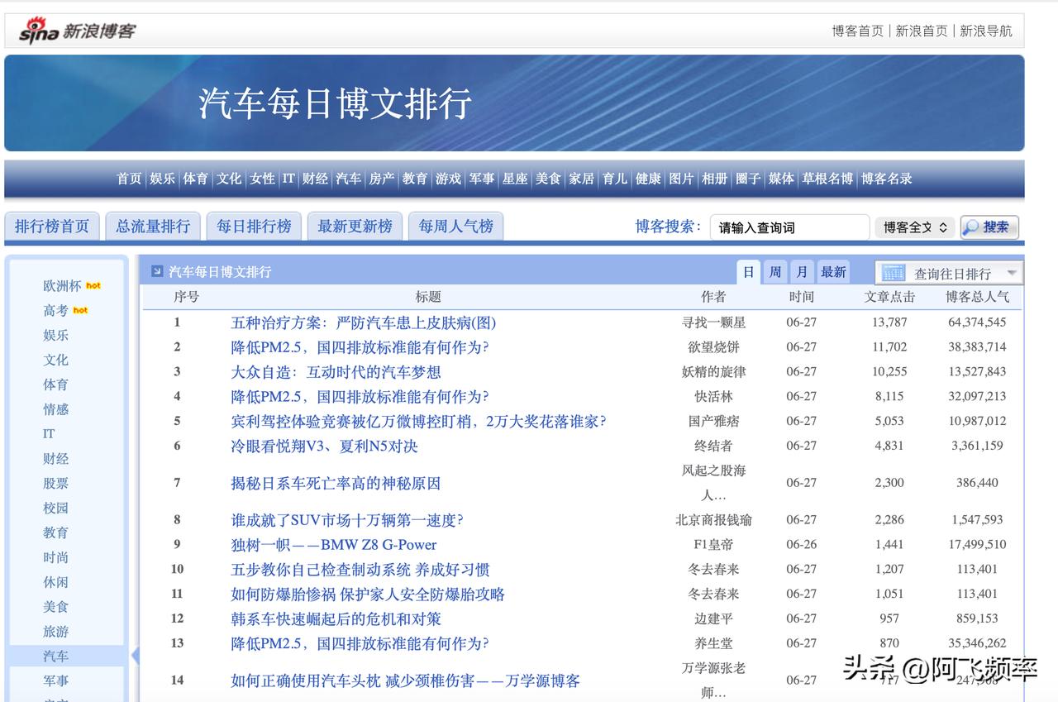Screen dimensions: 1058x702
Task: Select 校园 in the left sidebar
Action: (x=56, y=509)
